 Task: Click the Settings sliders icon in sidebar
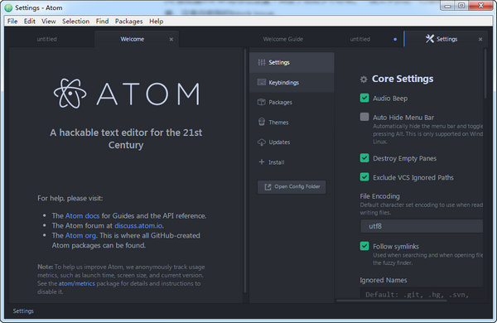(x=262, y=62)
